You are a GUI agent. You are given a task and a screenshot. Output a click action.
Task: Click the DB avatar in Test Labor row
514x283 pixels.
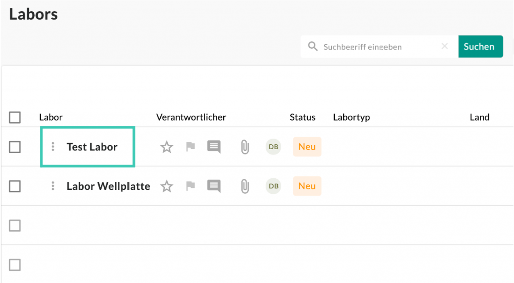pyautogui.click(x=273, y=147)
